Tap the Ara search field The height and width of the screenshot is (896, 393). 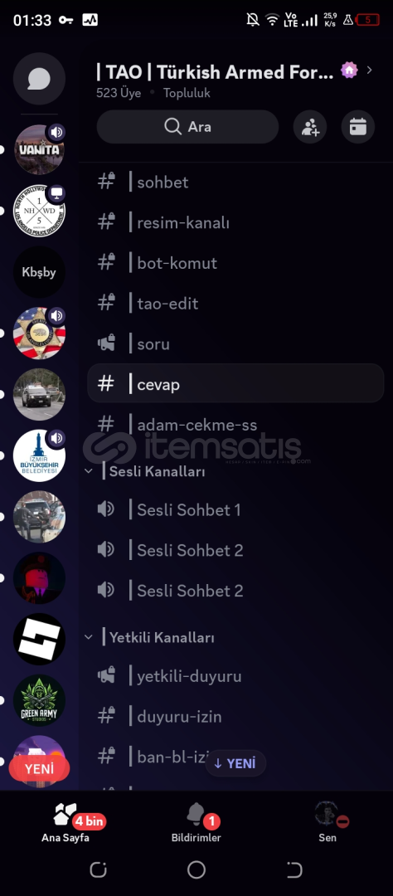(x=187, y=127)
